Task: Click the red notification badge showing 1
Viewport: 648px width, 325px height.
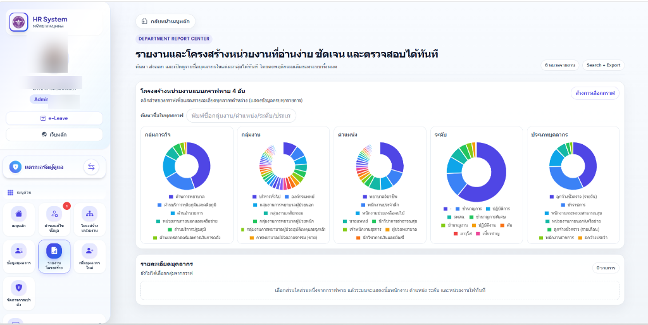Action: pyautogui.click(x=66, y=205)
